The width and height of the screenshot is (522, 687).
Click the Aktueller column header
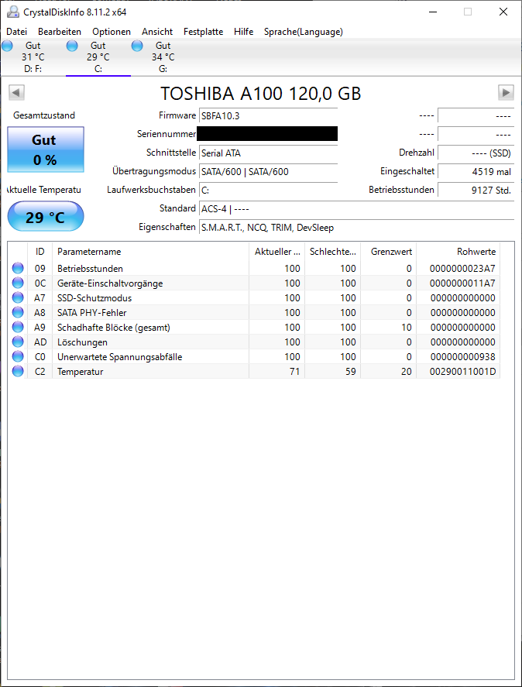pyautogui.click(x=277, y=252)
